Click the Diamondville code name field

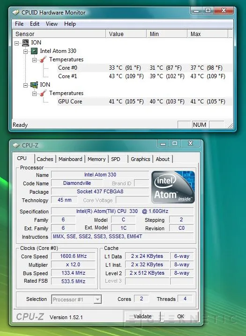click(x=77, y=183)
